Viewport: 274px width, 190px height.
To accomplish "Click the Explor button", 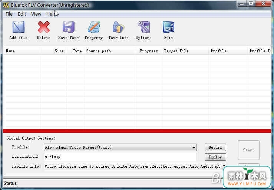I will (215, 157).
